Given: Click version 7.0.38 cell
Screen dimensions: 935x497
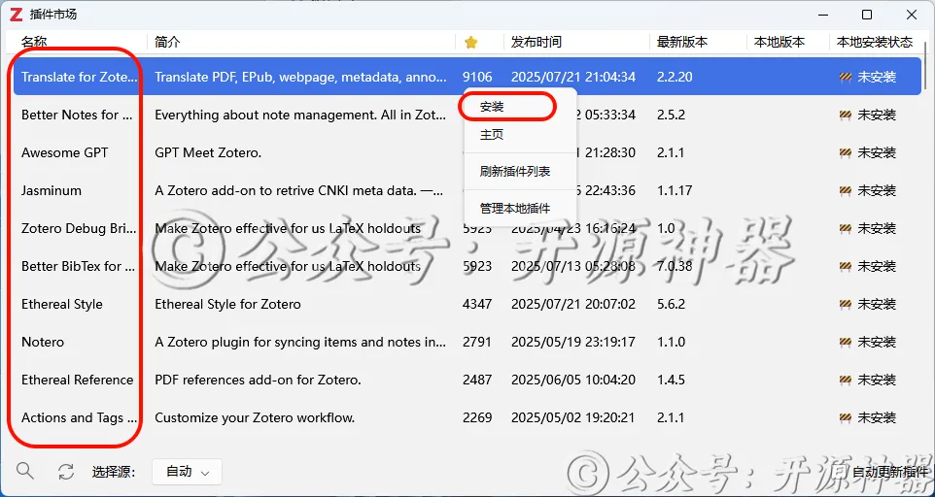Looking at the screenshot, I should (675, 266).
